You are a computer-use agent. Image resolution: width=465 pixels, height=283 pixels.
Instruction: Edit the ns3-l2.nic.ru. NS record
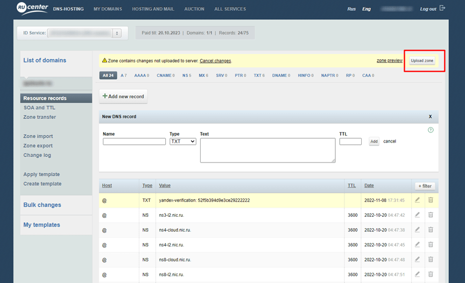(x=417, y=215)
